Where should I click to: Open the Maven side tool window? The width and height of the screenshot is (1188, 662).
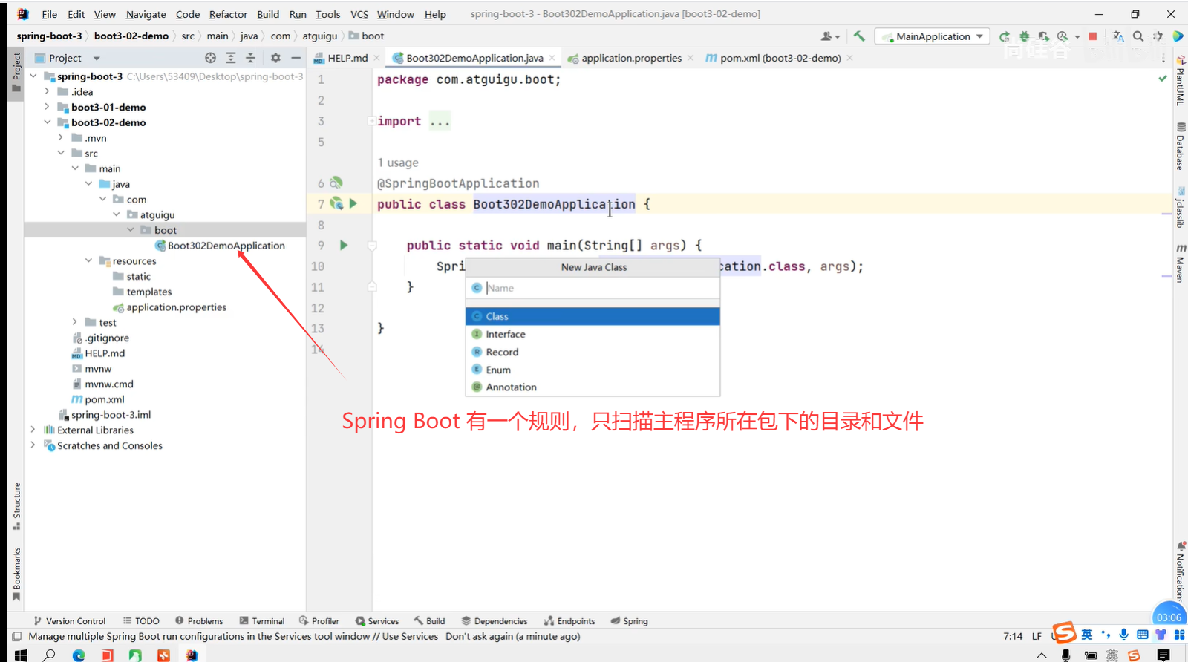pyautogui.click(x=1180, y=263)
